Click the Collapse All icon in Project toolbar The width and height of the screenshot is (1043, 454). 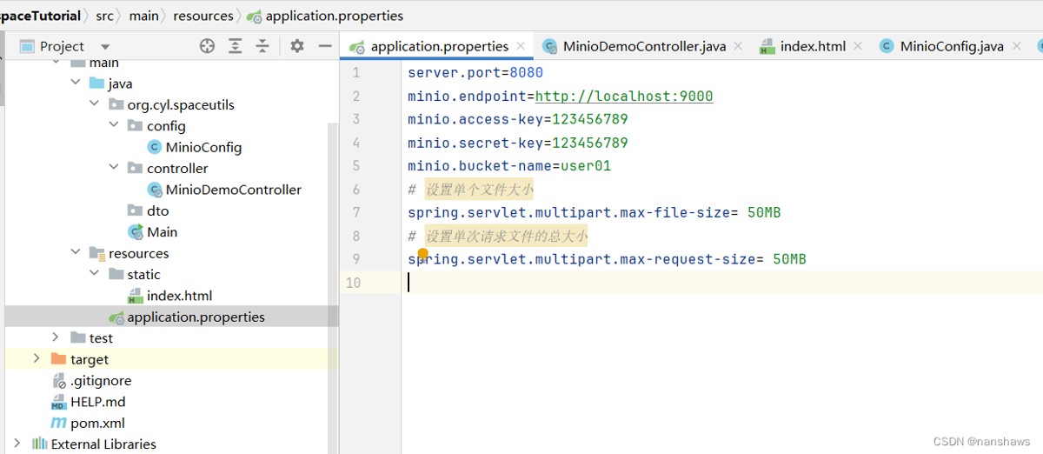262,46
